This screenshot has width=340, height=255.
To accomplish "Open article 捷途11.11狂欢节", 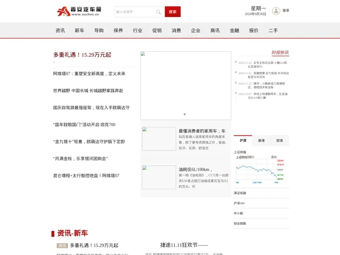I will [x=184, y=245].
